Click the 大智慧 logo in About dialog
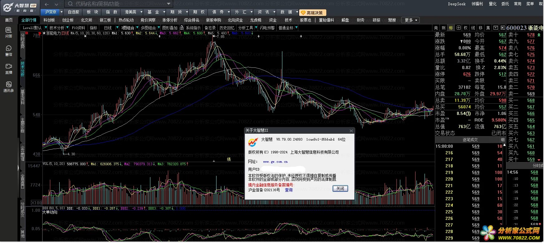 coord(253,142)
